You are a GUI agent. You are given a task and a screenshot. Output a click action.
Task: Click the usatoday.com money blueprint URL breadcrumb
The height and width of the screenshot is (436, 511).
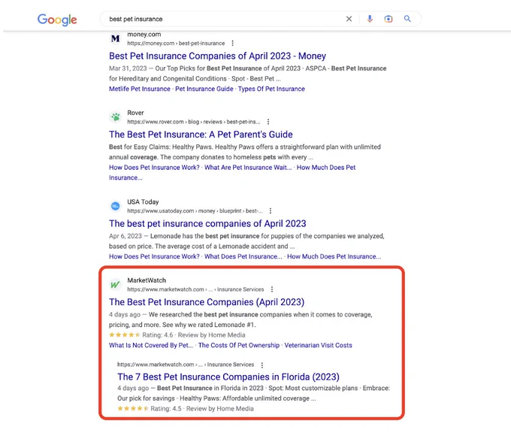coord(195,210)
